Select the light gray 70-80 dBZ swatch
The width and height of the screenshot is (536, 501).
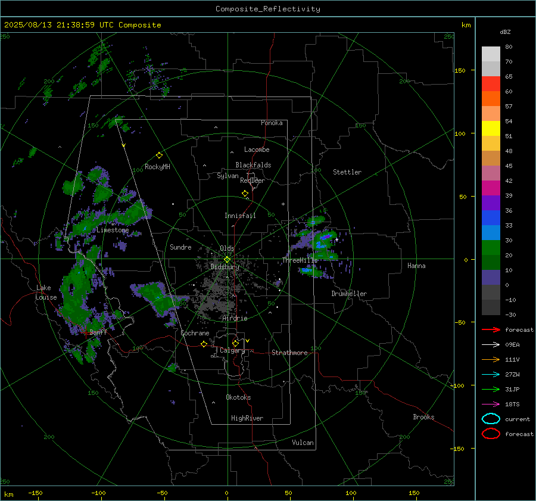[491, 54]
